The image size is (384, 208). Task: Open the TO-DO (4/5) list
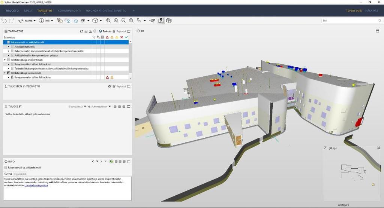point(354,11)
